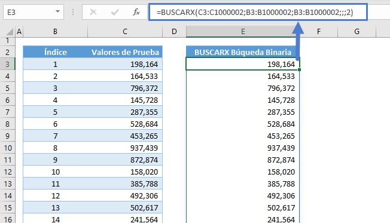Select column E header

[243, 32]
